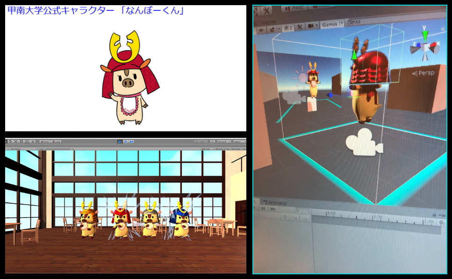Click the Pause button in Unity toolbar
452x279 pixels.
[125, 141]
